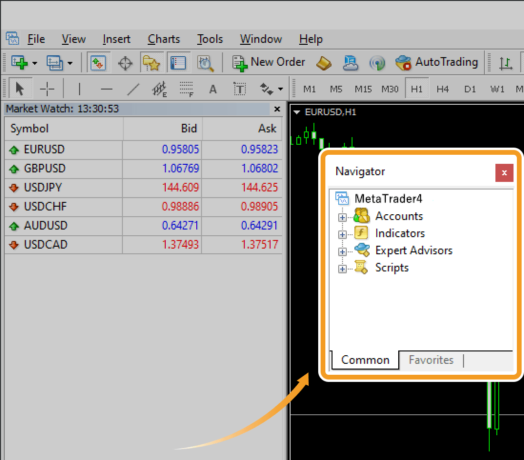This screenshot has width=524, height=460.
Task: Click the New Order button
Action: pyautogui.click(x=269, y=62)
